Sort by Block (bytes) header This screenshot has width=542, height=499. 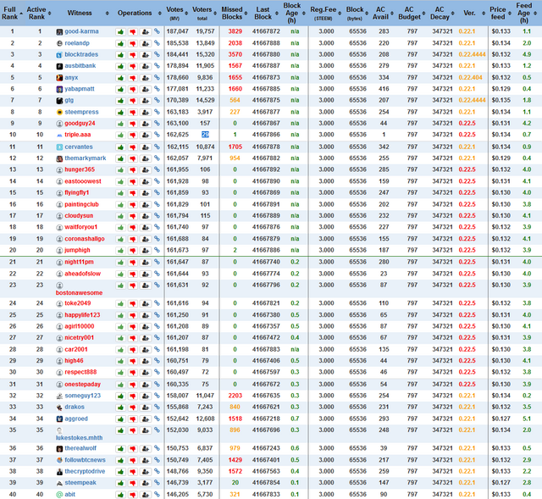356,14
